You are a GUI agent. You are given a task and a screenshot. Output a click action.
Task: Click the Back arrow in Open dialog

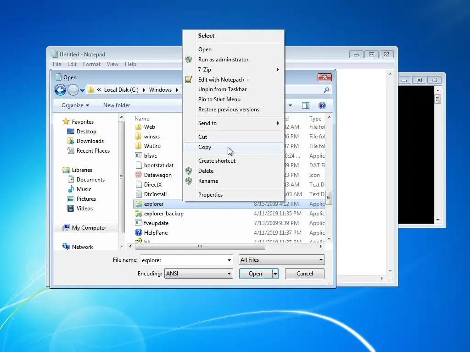[60, 90]
